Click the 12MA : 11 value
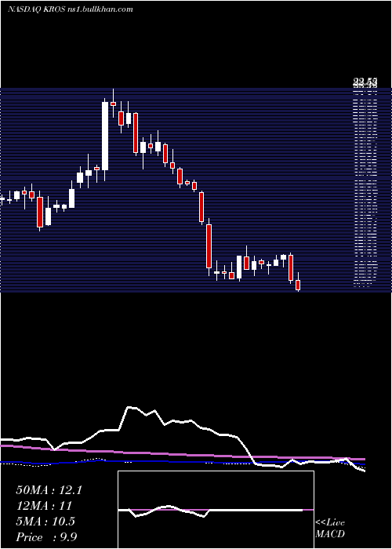 [x=44, y=506]
